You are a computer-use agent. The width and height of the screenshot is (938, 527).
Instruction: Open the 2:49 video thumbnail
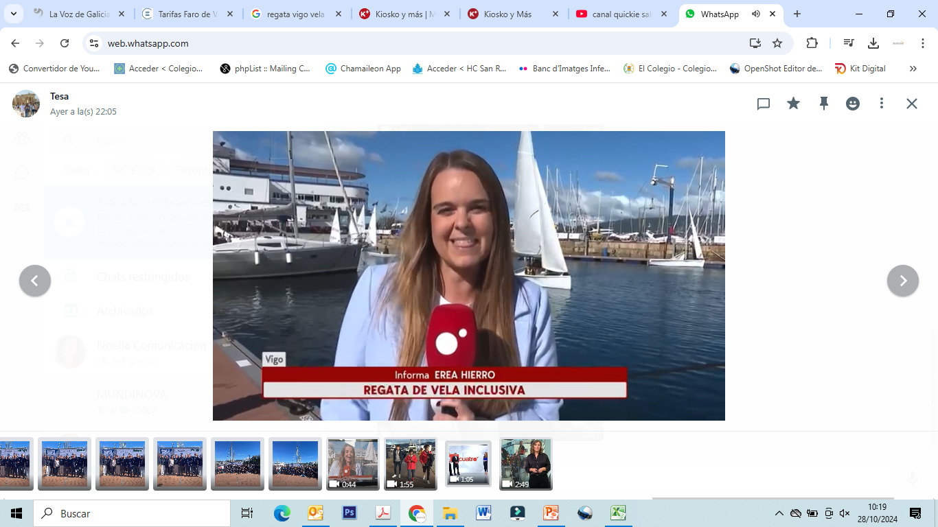pyautogui.click(x=525, y=464)
